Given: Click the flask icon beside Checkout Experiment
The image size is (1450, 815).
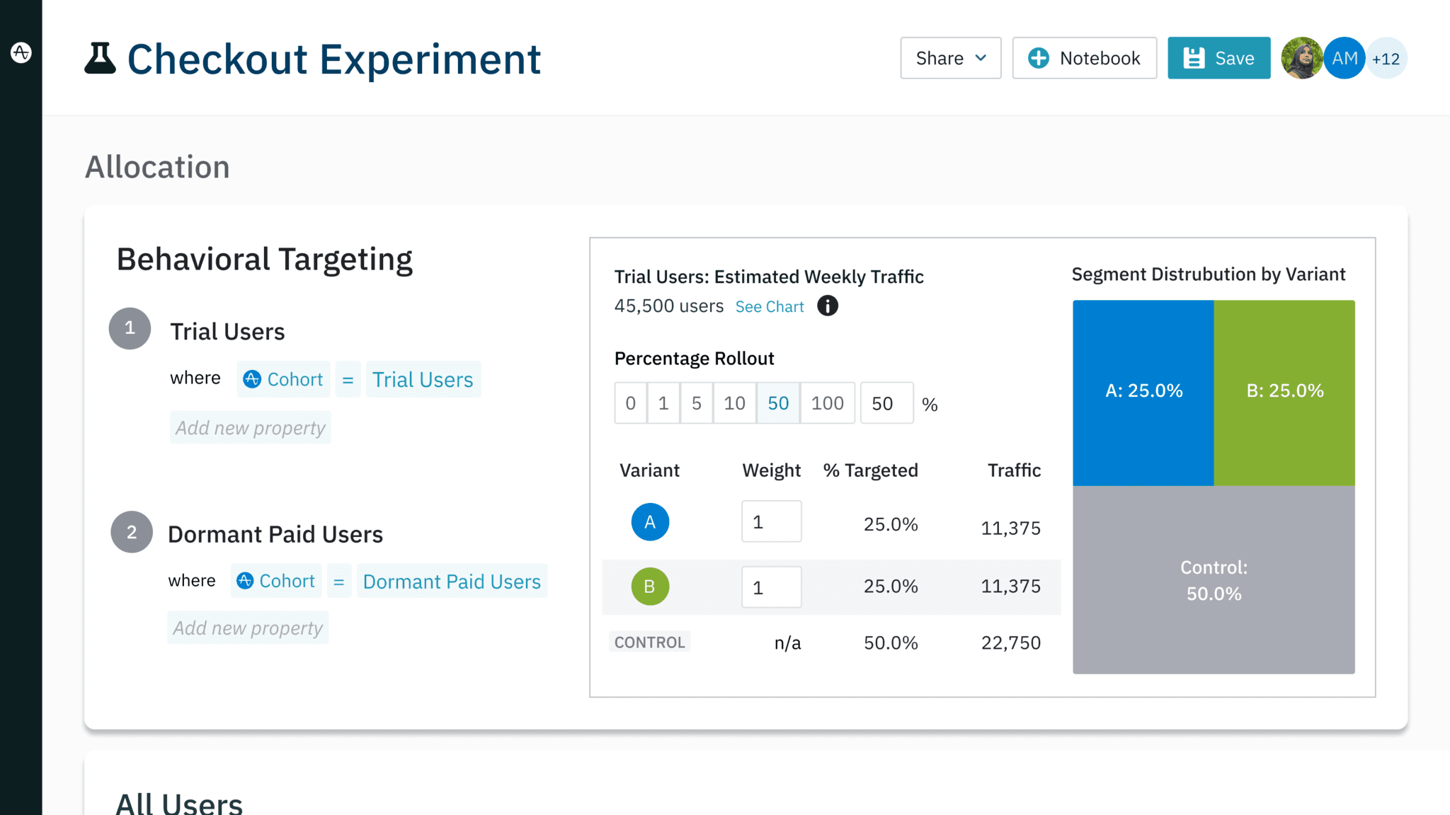Looking at the screenshot, I should (x=100, y=58).
